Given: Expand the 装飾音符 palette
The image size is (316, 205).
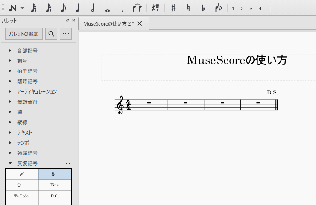Looking at the screenshot, I should point(10,102).
